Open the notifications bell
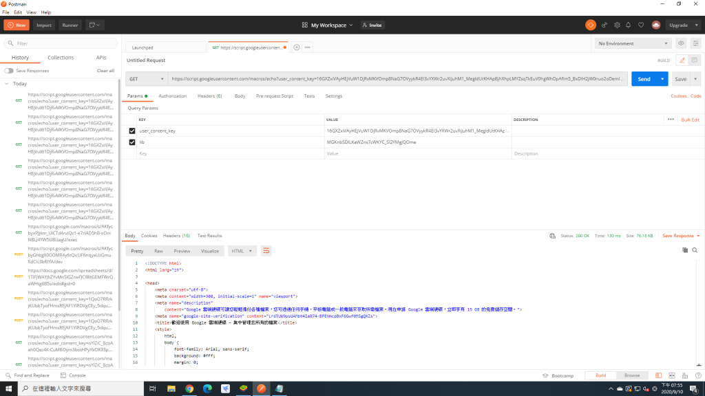This screenshot has width=705, height=396. tap(628, 25)
